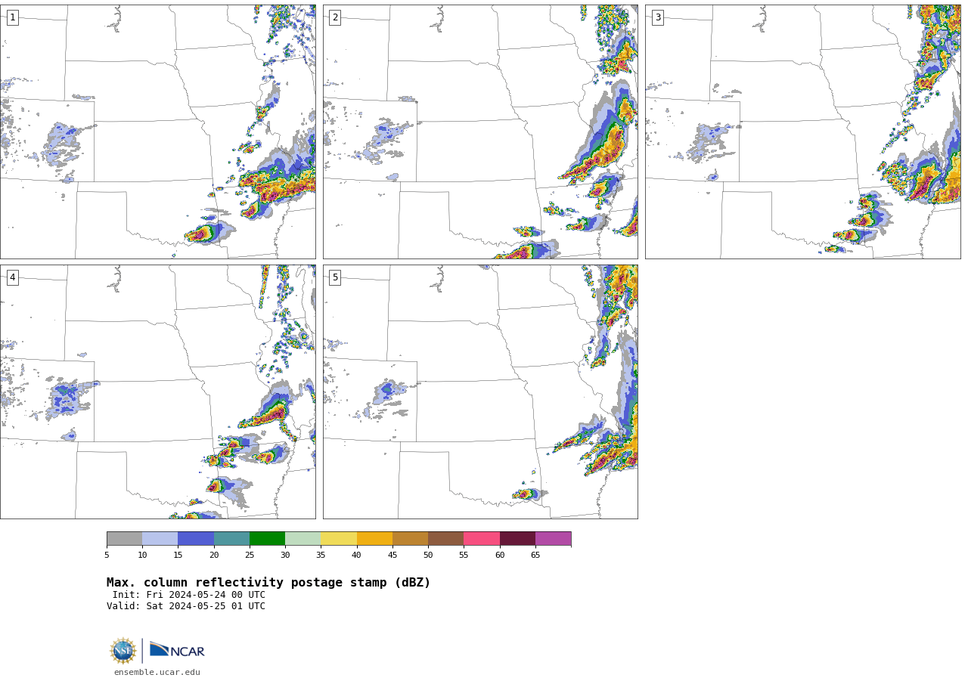Click the panel label number 5
The image size is (968, 681).
point(335,277)
